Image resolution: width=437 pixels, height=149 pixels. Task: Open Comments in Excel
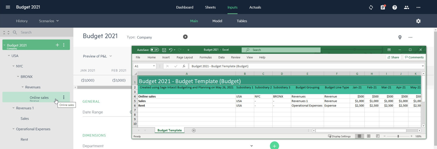[414, 57]
